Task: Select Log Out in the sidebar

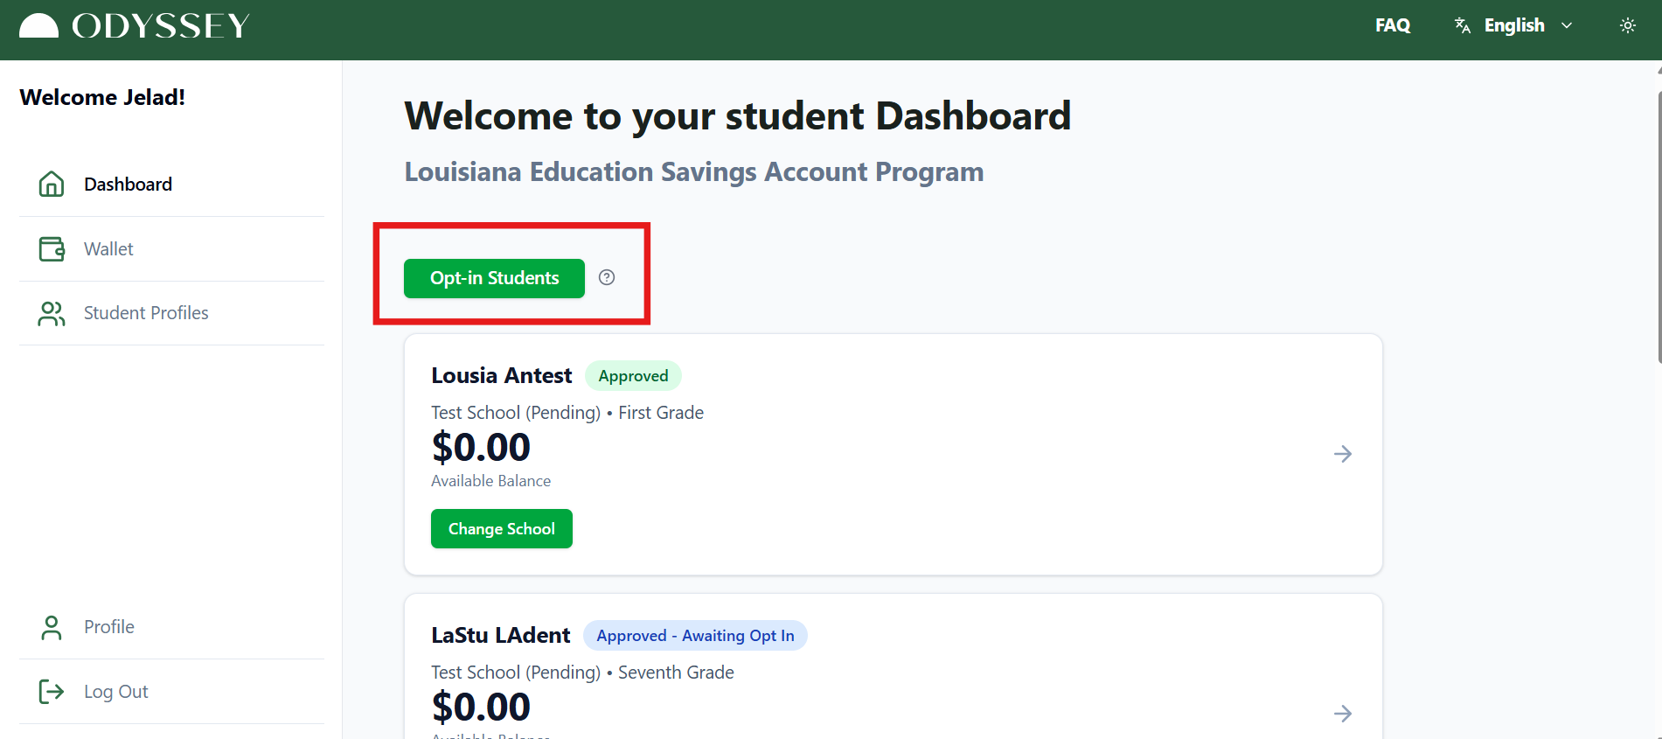Action: (171, 692)
